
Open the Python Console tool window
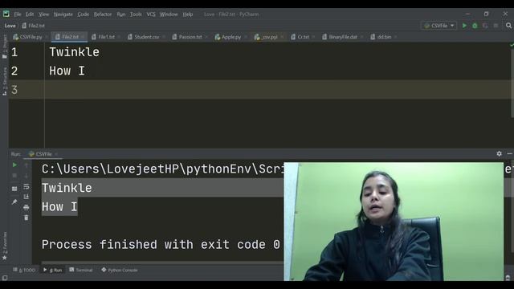click(120, 270)
